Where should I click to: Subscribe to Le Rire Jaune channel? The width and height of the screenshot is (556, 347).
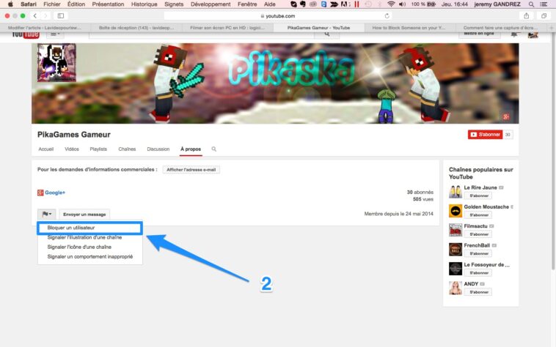coord(480,195)
